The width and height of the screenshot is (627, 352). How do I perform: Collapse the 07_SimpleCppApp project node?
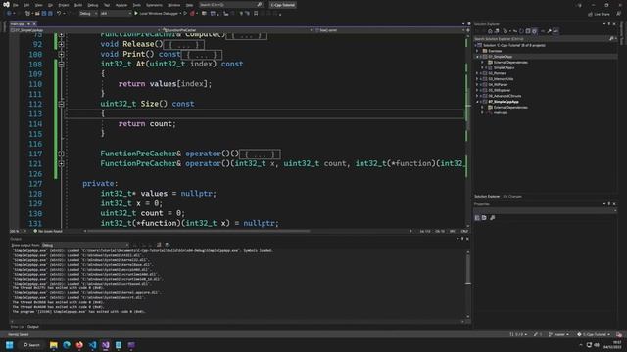pos(477,102)
